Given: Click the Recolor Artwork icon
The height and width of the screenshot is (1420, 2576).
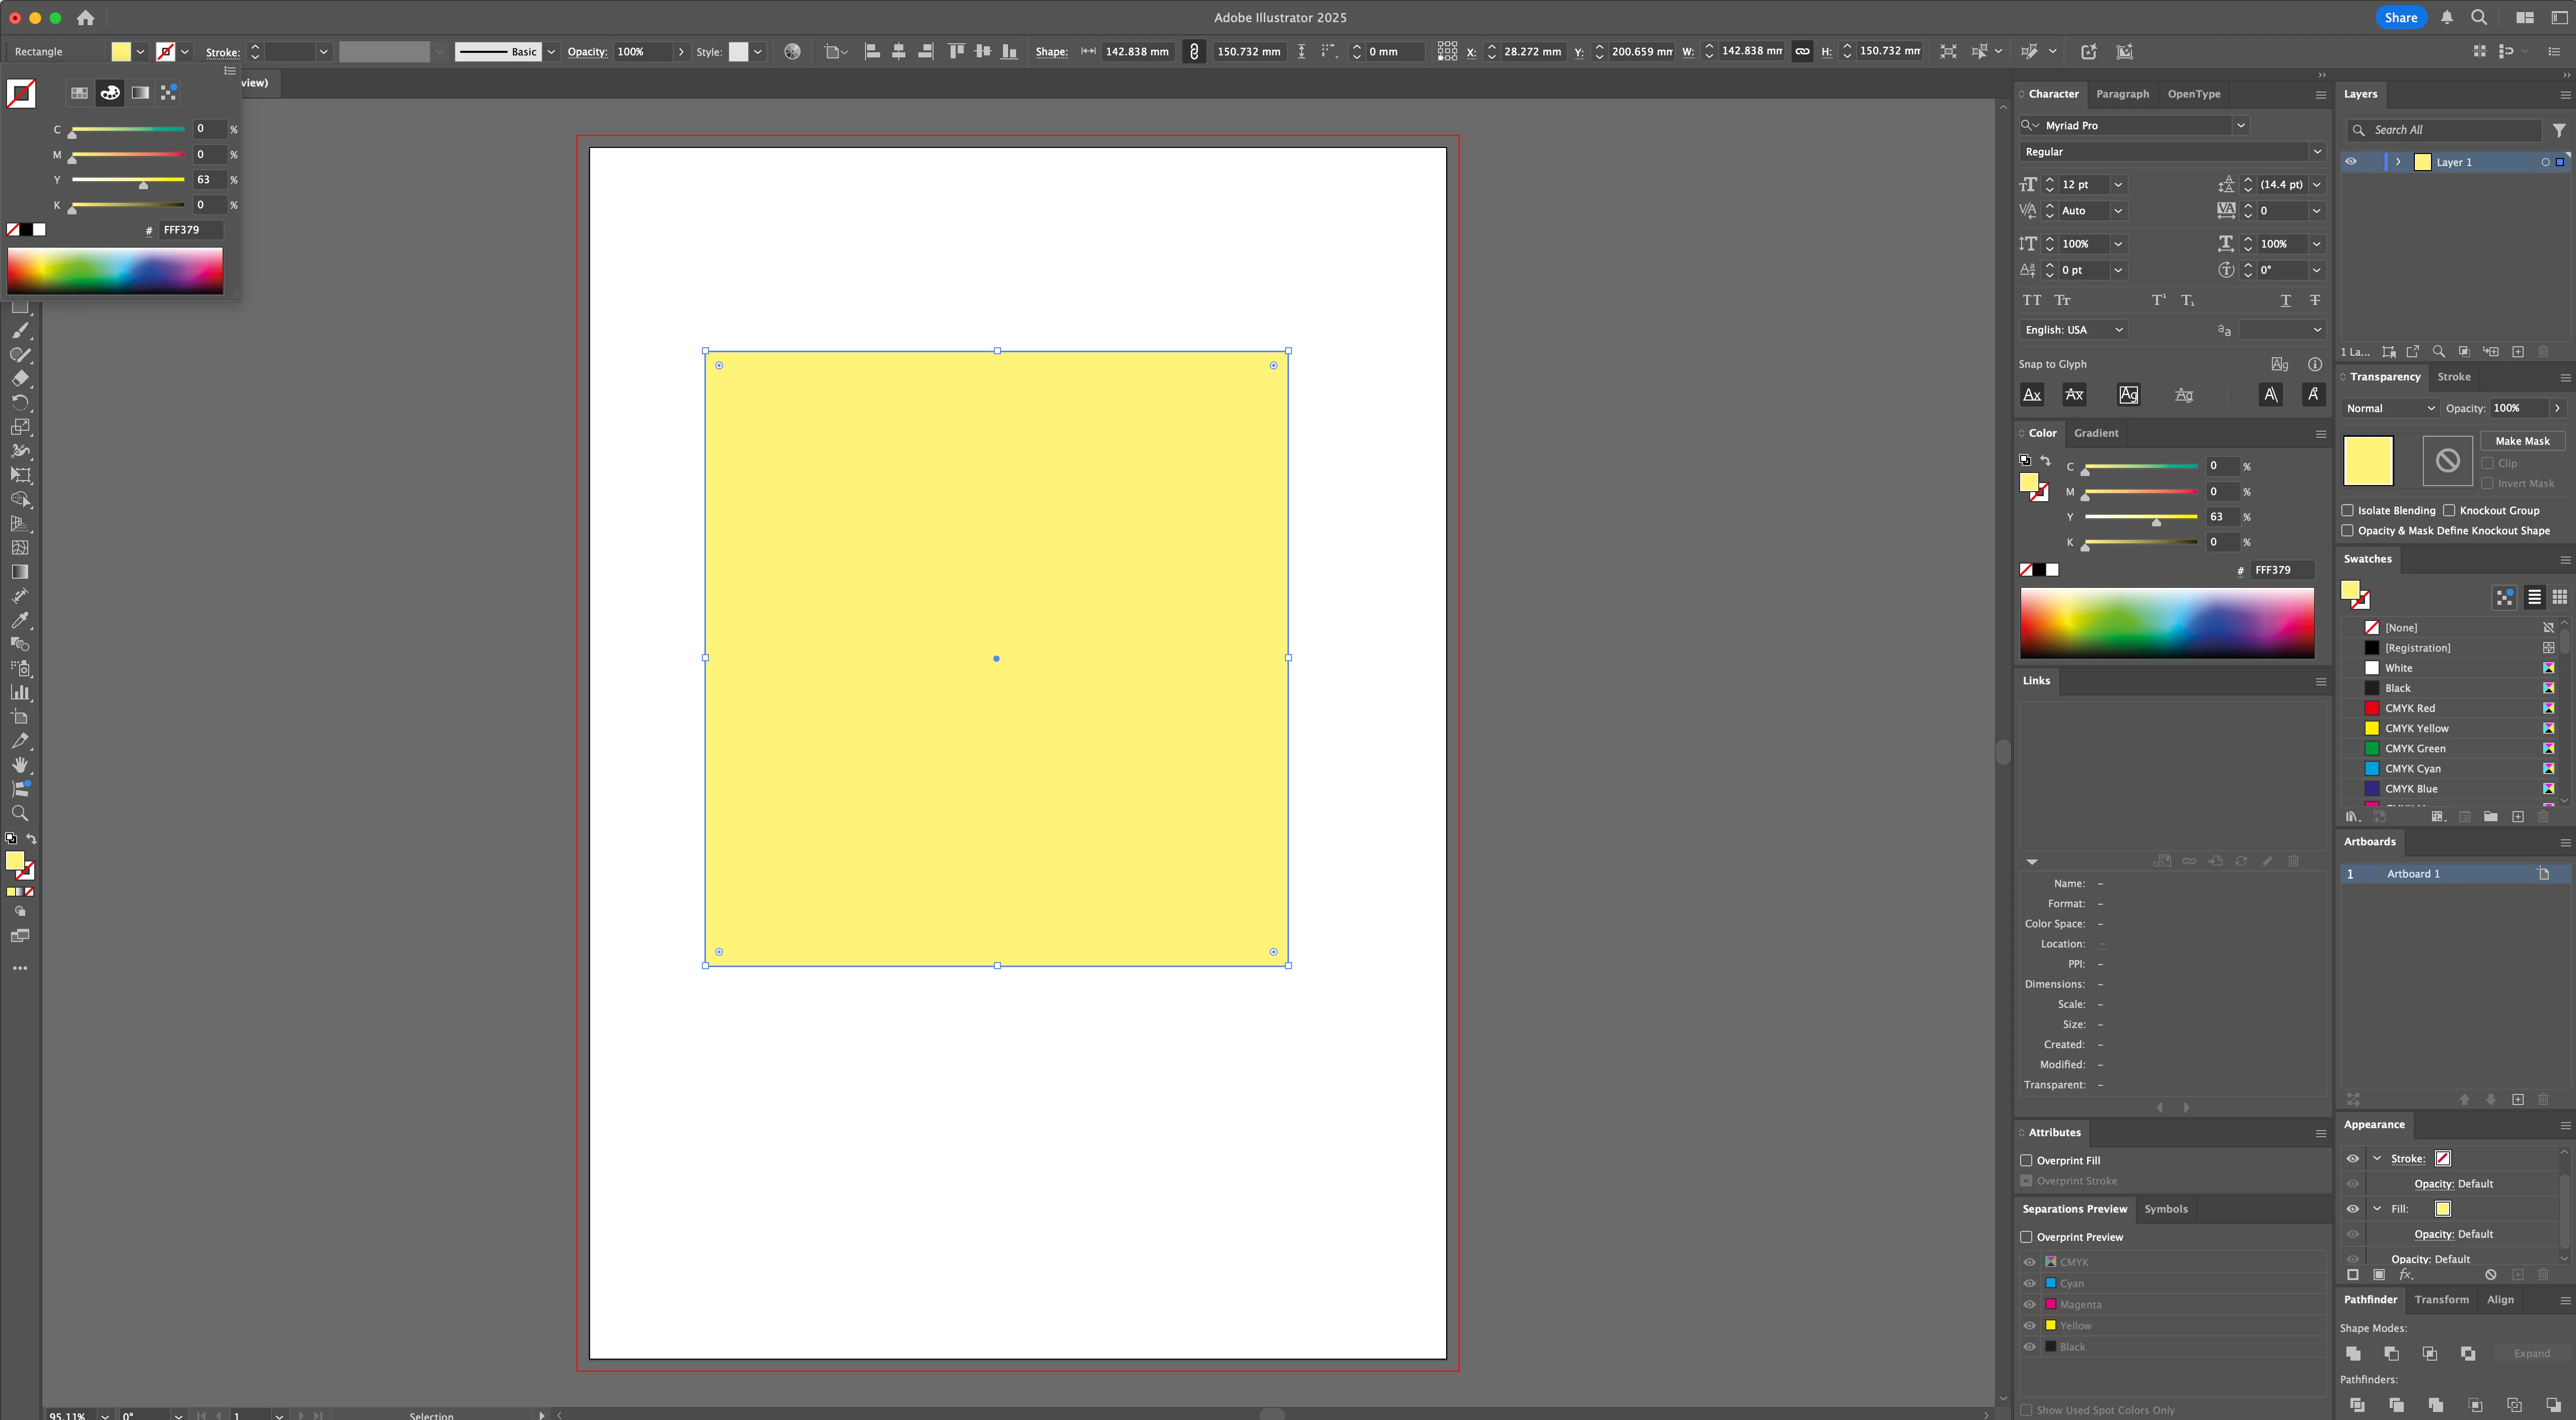Looking at the screenshot, I should 792,52.
